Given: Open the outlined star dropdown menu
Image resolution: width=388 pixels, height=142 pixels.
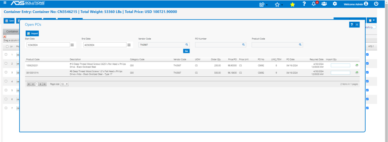Looking at the screenshot, I should pyautogui.click(x=282, y=5).
